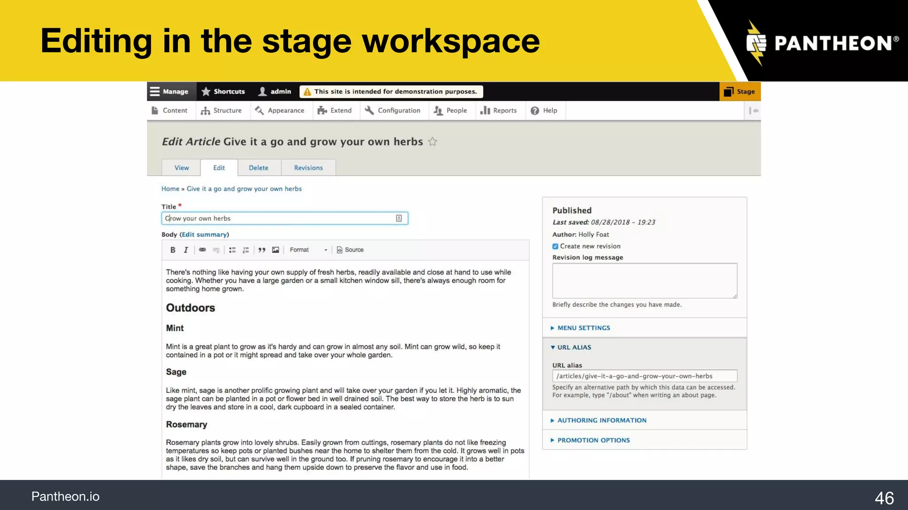Open the Extend admin menu
The image size is (908, 510).
(335, 110)
